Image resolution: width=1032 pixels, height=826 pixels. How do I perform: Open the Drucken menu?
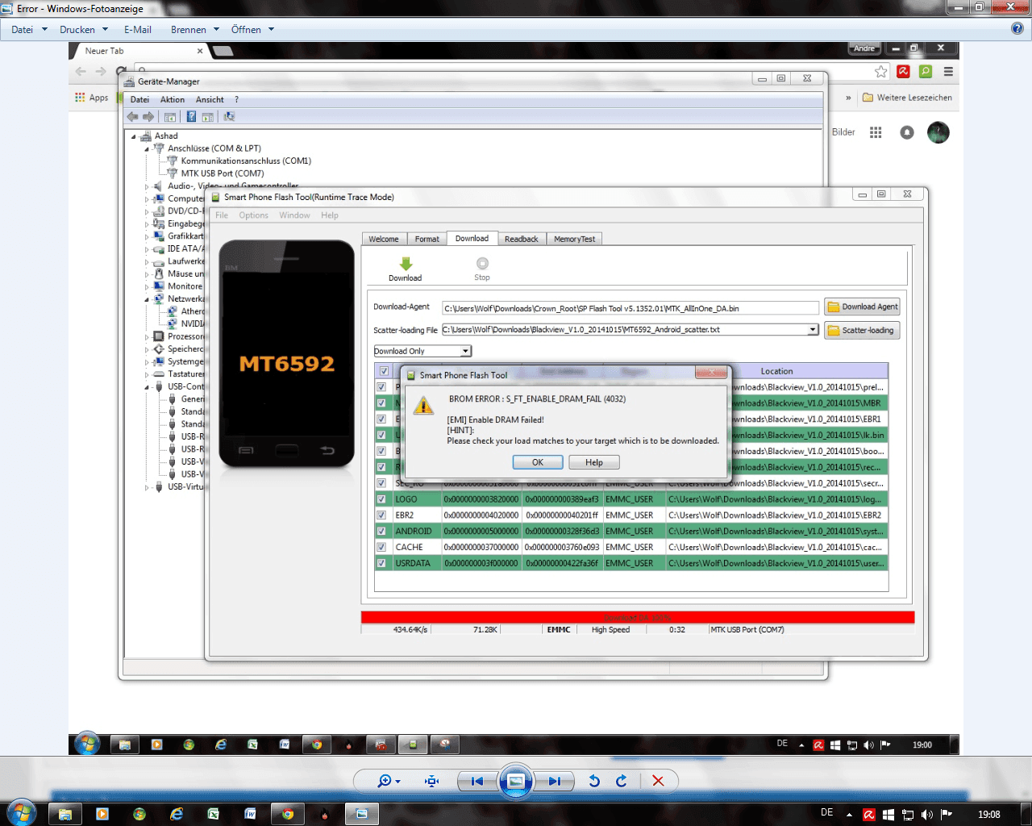point(84,30)
